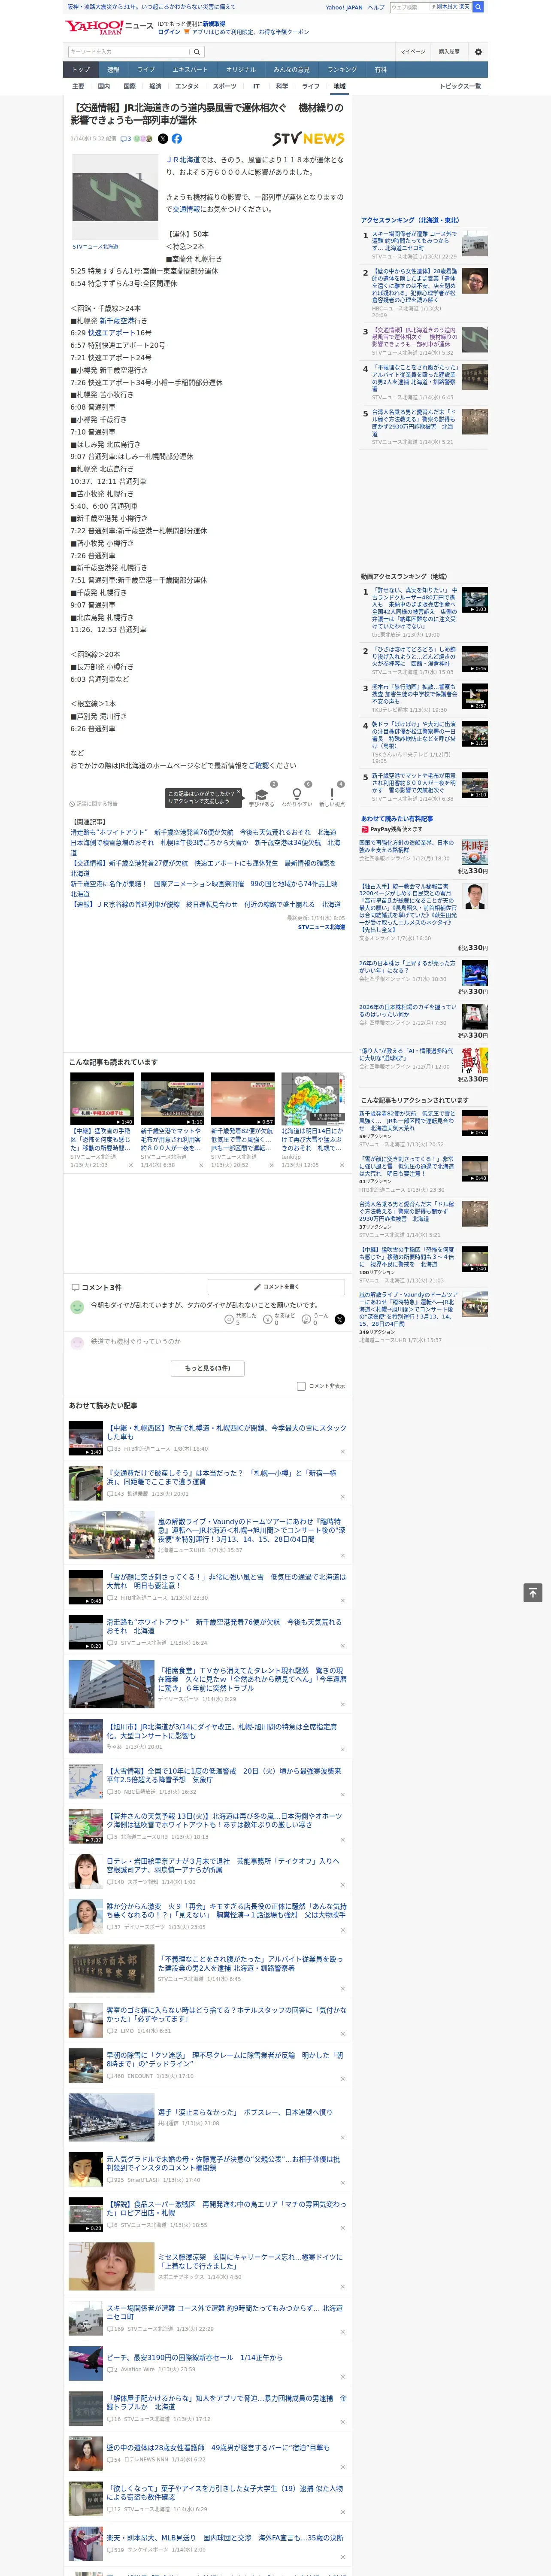Click web search field at top right
Screen dimensions: 551x2576
[x=409, y=7]
